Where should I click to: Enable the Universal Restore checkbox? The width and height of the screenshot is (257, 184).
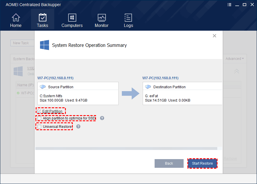(39, 126)
